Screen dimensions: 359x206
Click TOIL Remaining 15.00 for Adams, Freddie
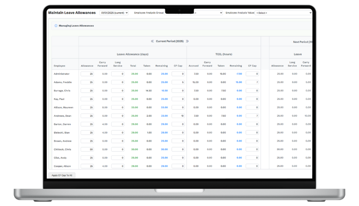pyautogui.click(x=239, y=82)
